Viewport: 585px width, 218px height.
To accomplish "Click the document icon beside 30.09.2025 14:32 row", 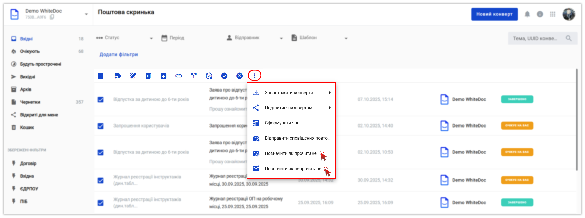I will point(444,180).
